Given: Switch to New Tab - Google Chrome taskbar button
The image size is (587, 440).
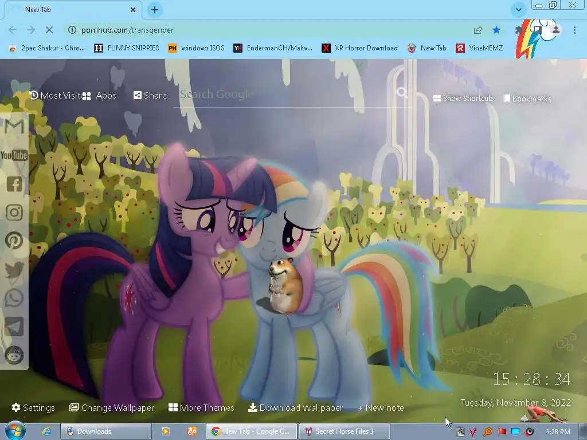Looking at the screenshot, I should coord(252,431).
